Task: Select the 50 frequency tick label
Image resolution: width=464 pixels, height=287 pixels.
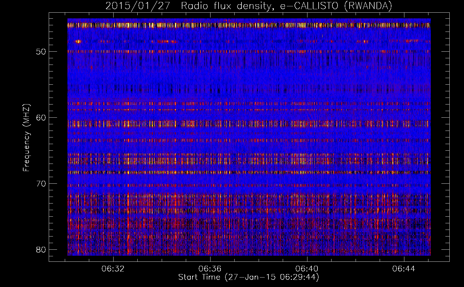Action: point(41,52)
